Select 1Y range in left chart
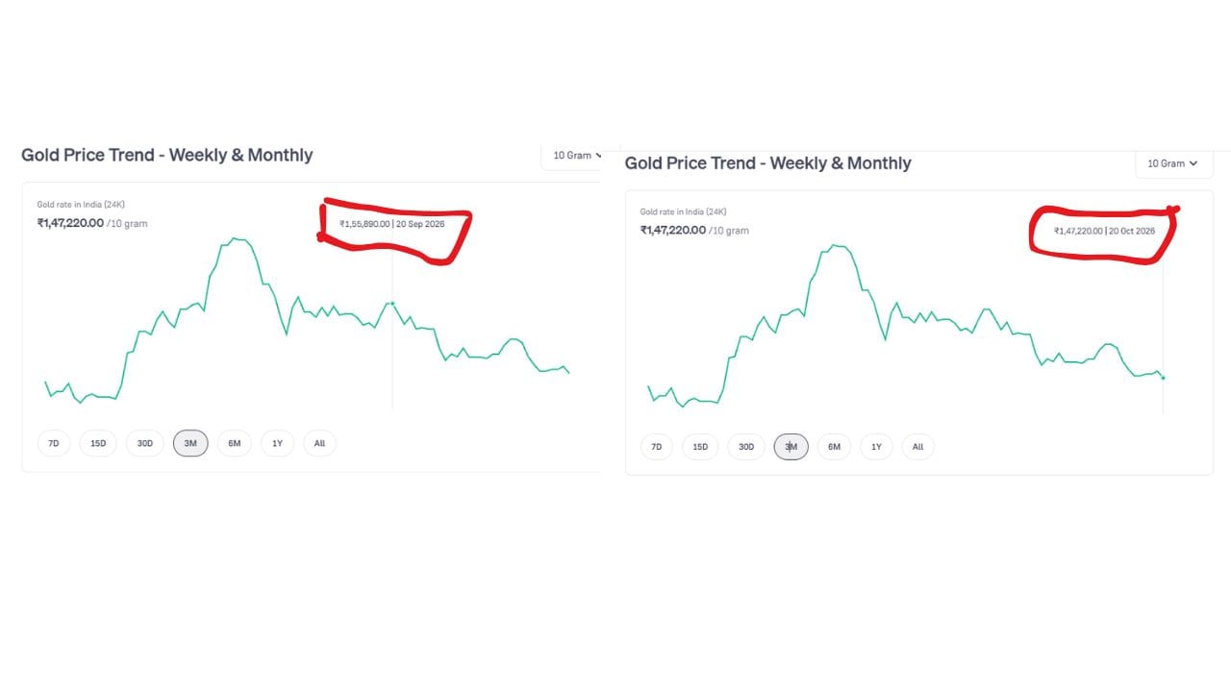 277,443
